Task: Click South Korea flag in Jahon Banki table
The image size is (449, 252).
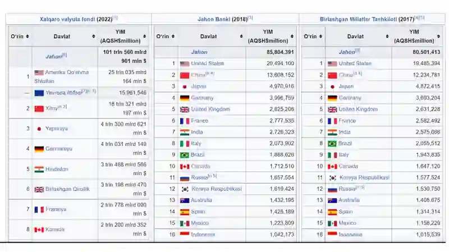Action: 185,189
